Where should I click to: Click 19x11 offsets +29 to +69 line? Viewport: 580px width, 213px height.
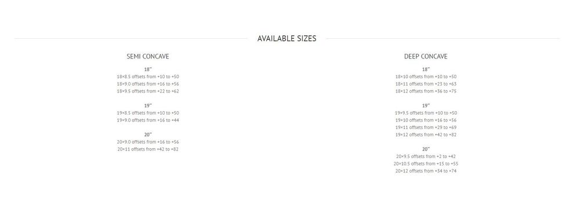click(x=426, y=127)
